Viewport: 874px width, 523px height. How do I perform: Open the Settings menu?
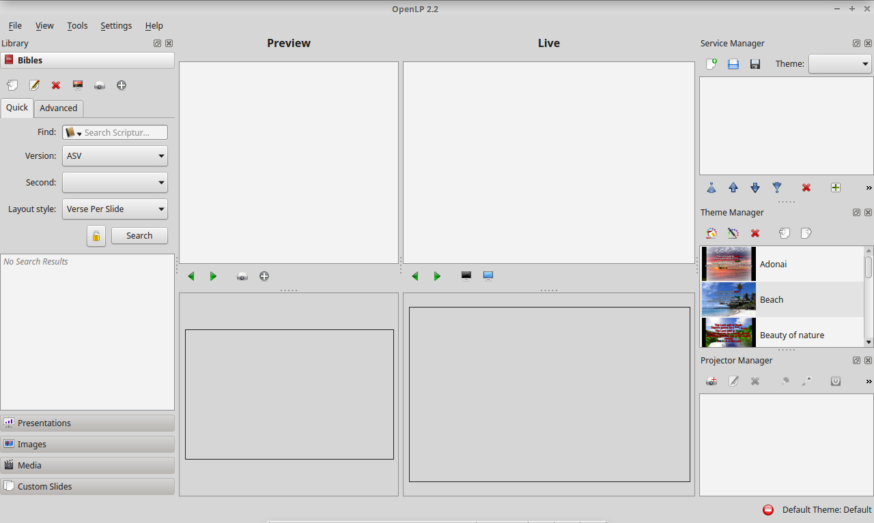click(116, 26)
